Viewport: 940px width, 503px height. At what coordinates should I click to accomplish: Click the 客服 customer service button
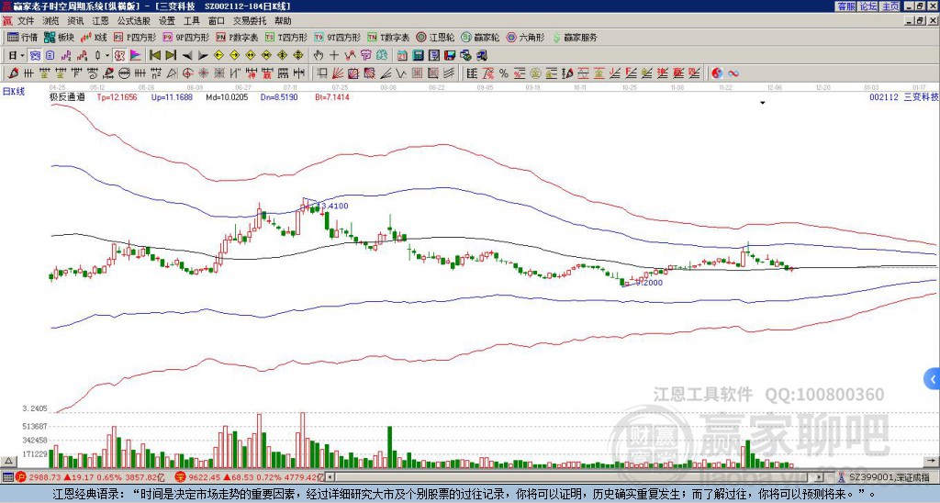845,6
